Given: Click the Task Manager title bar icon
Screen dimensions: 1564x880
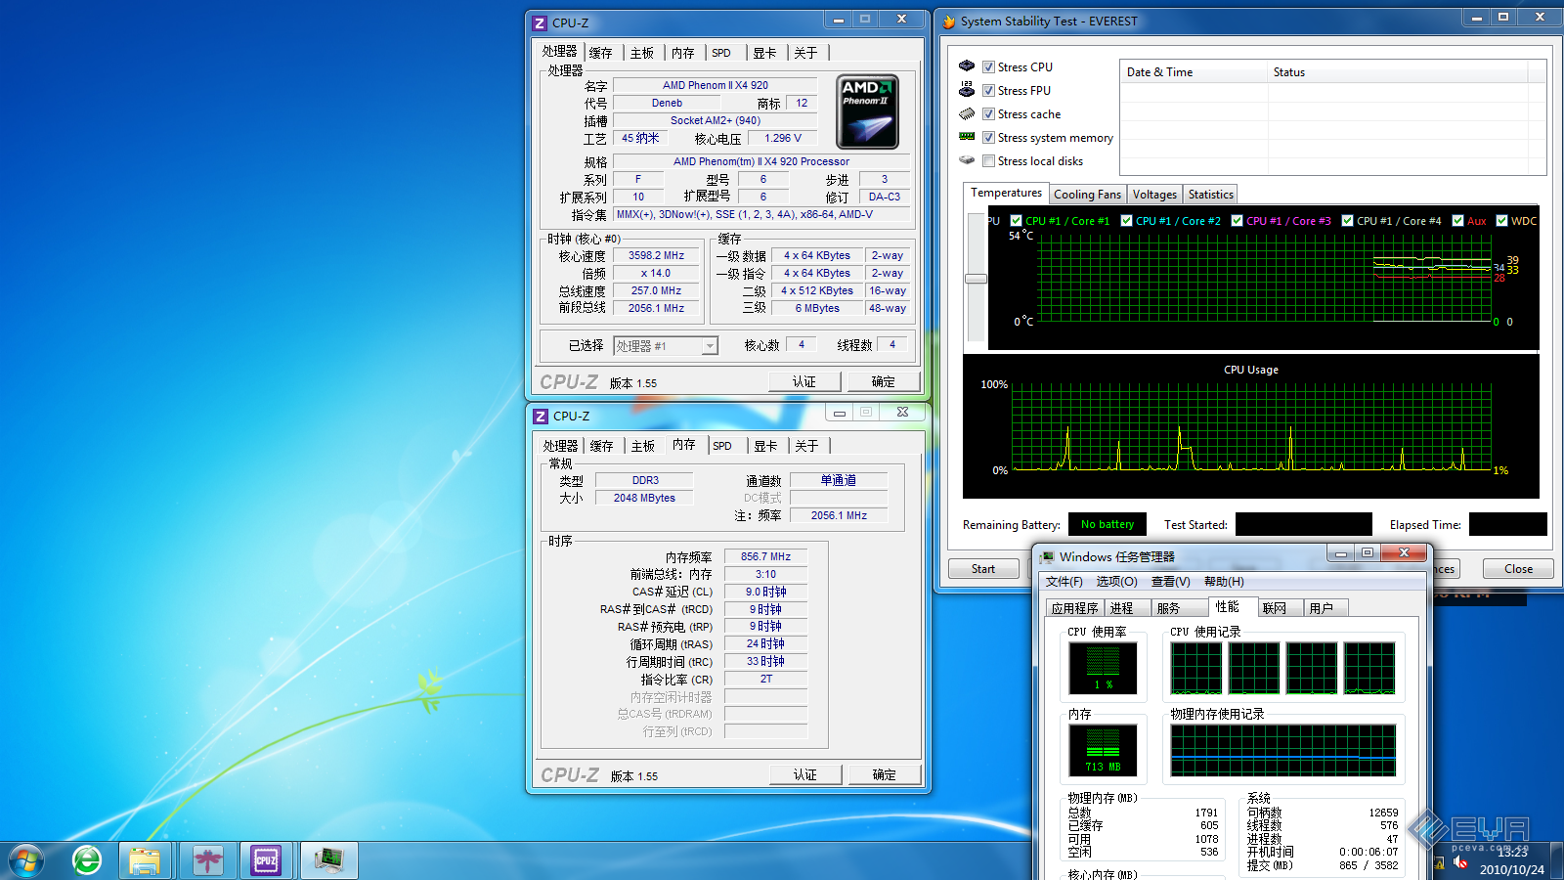Looking at the screenshot, I should tap(1047, 556).
